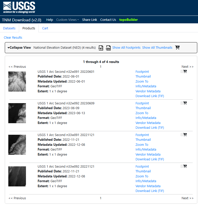Show Footprint for n33w091
Image resolution: width=198 pixels, height=207 pixels.
[x=142, y=135]
